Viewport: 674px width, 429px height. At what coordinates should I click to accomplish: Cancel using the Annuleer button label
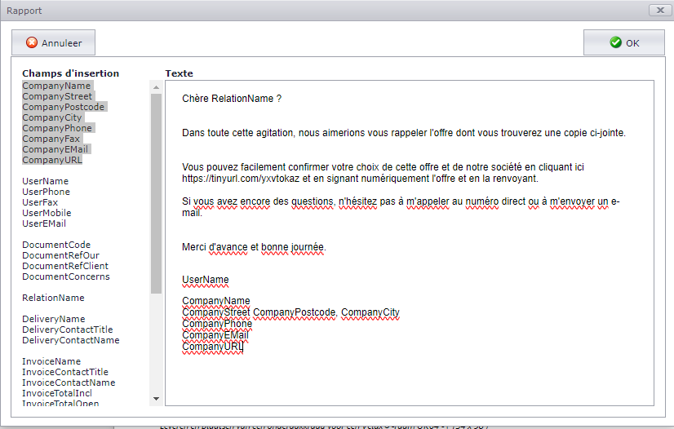click(x=61, y=43)
